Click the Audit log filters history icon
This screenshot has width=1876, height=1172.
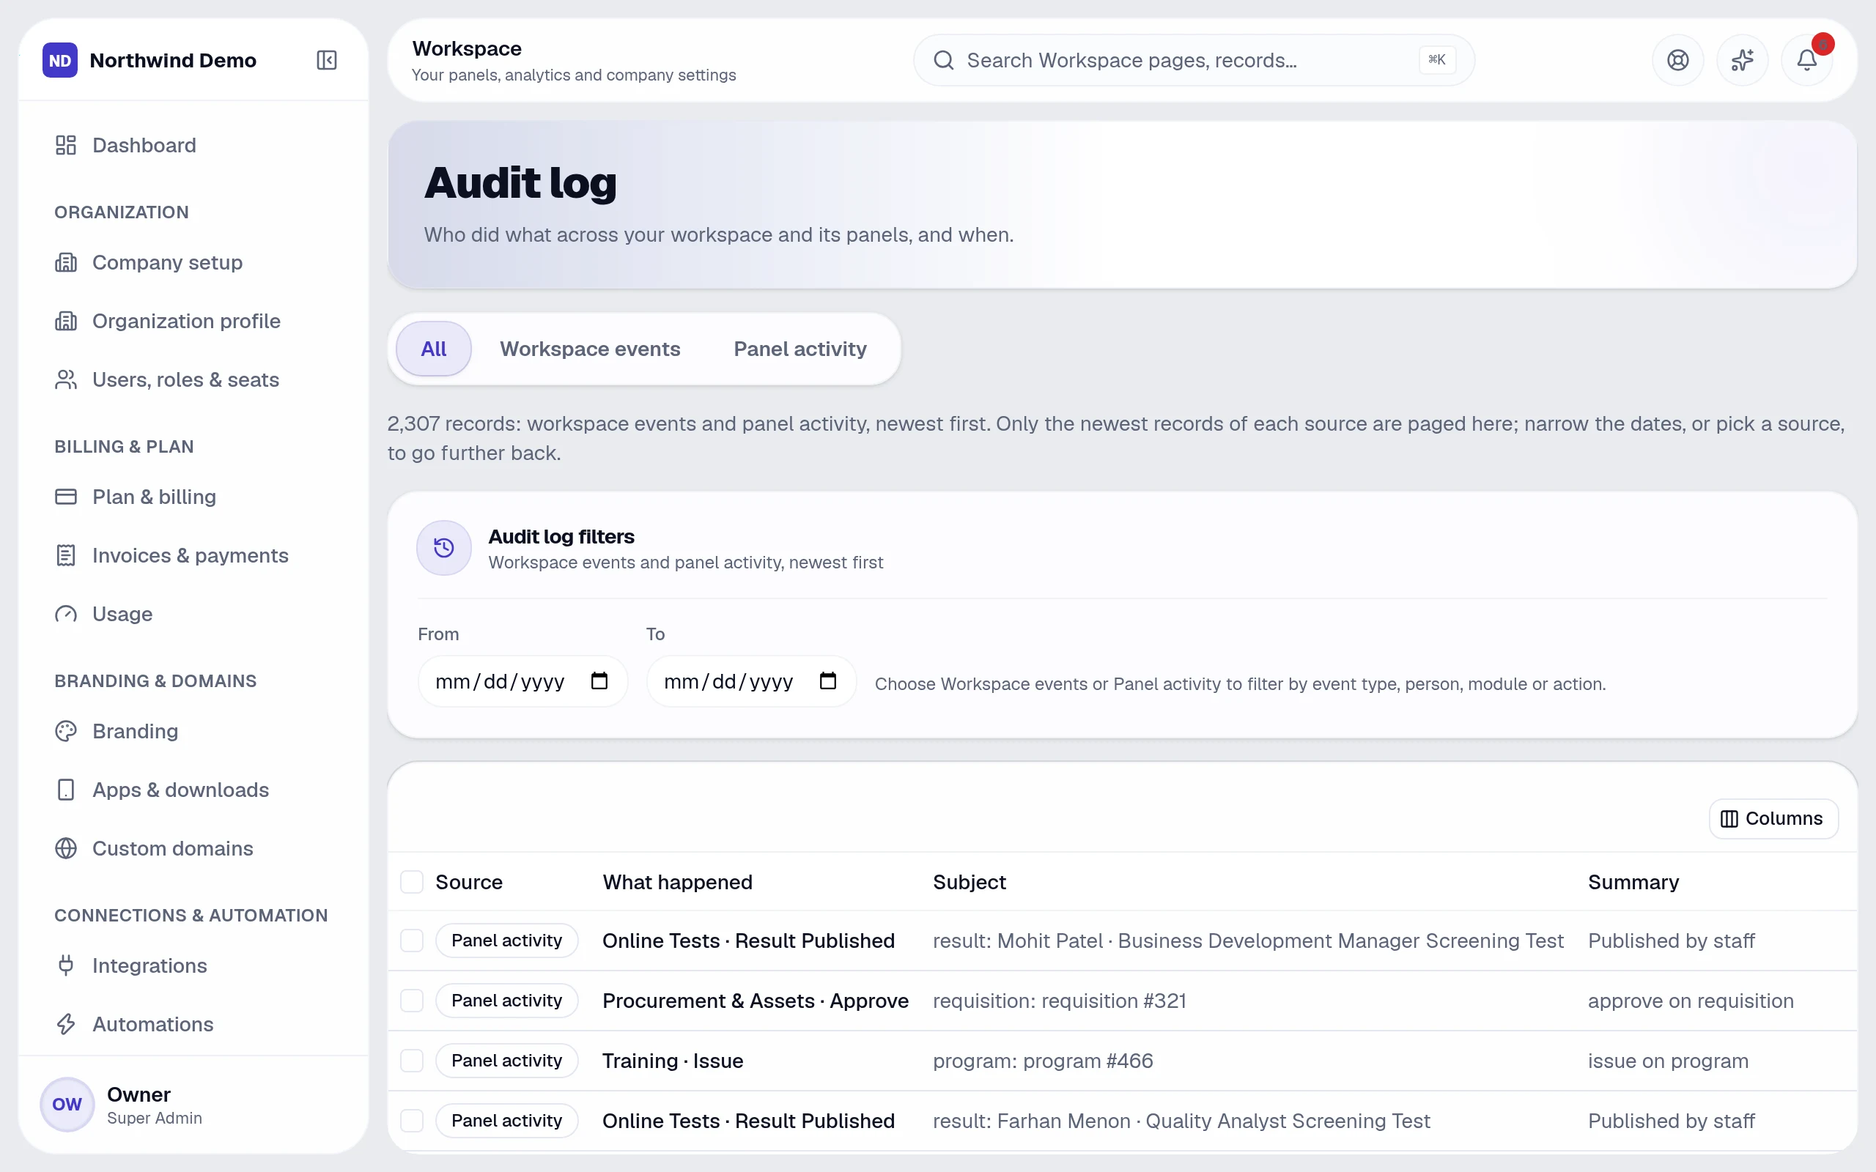coord(444,548)
